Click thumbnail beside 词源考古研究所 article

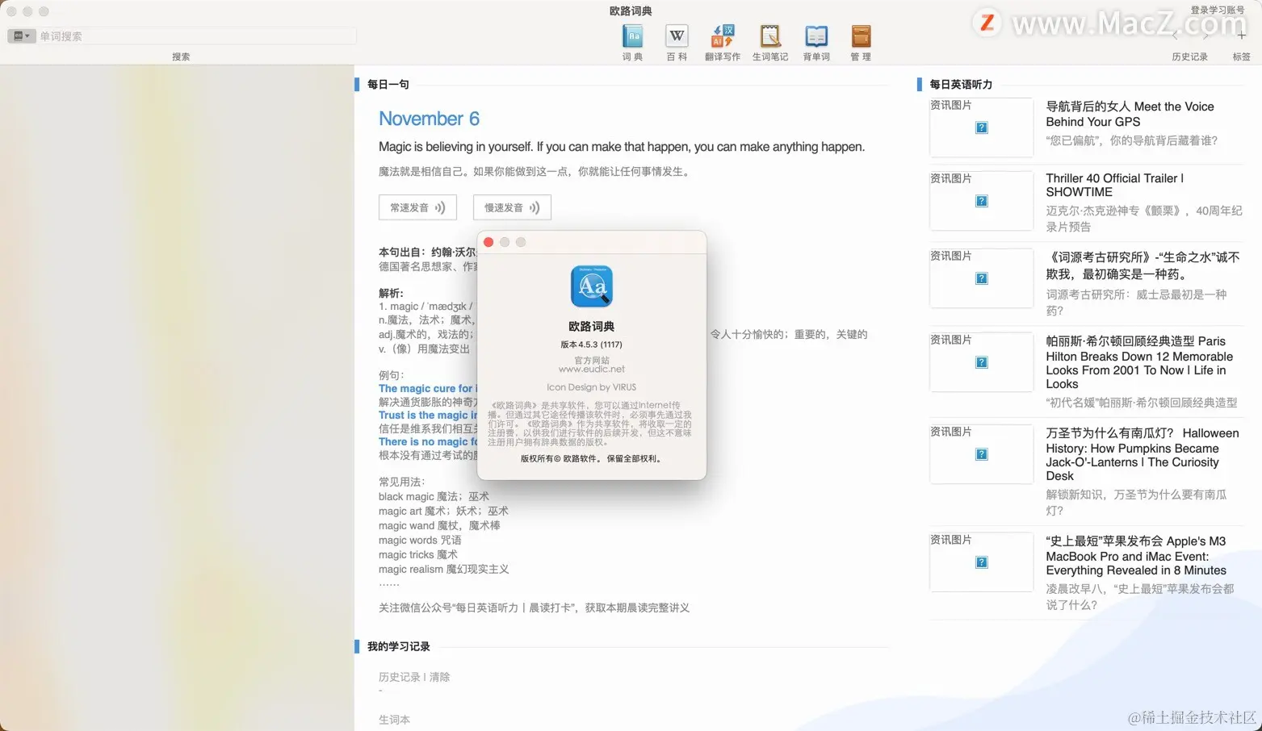(x=982, y=278)
